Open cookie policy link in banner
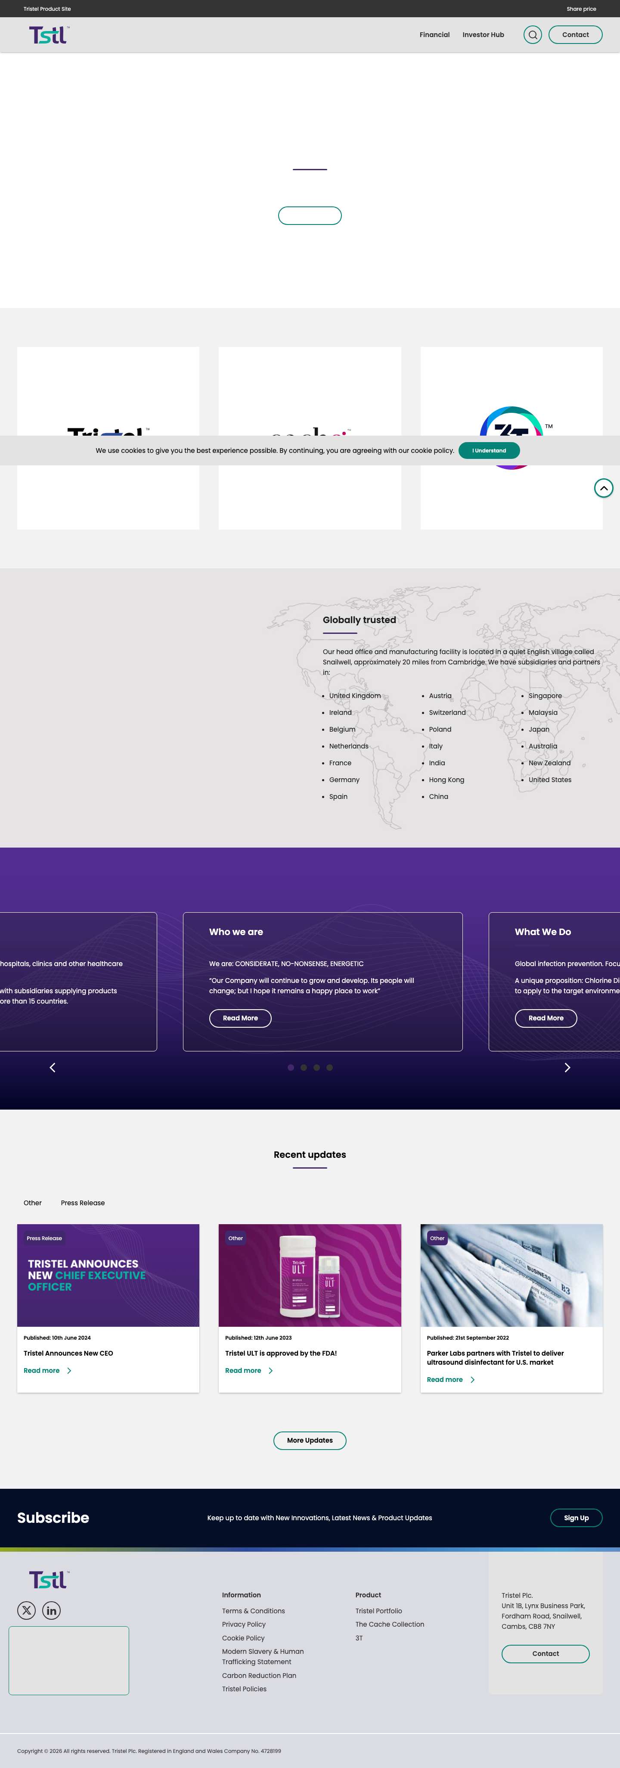 point(432,451)
